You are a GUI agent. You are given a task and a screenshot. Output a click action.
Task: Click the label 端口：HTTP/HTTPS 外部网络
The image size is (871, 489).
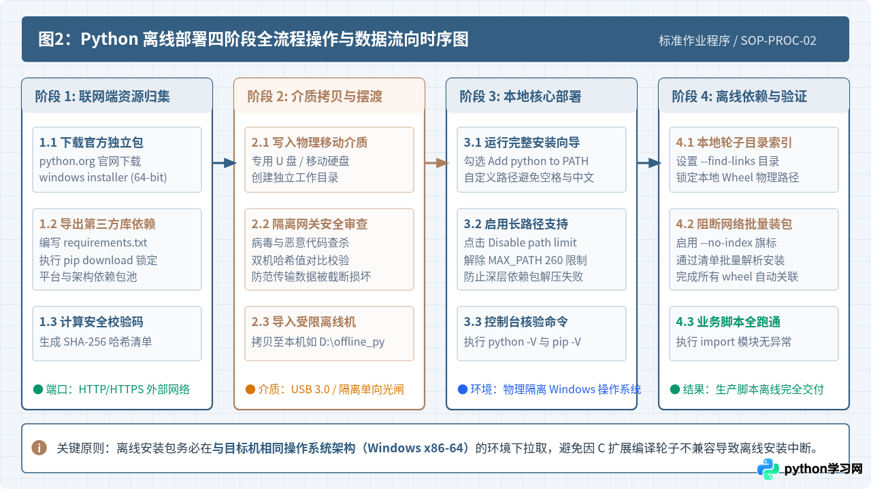click(118, 389)
